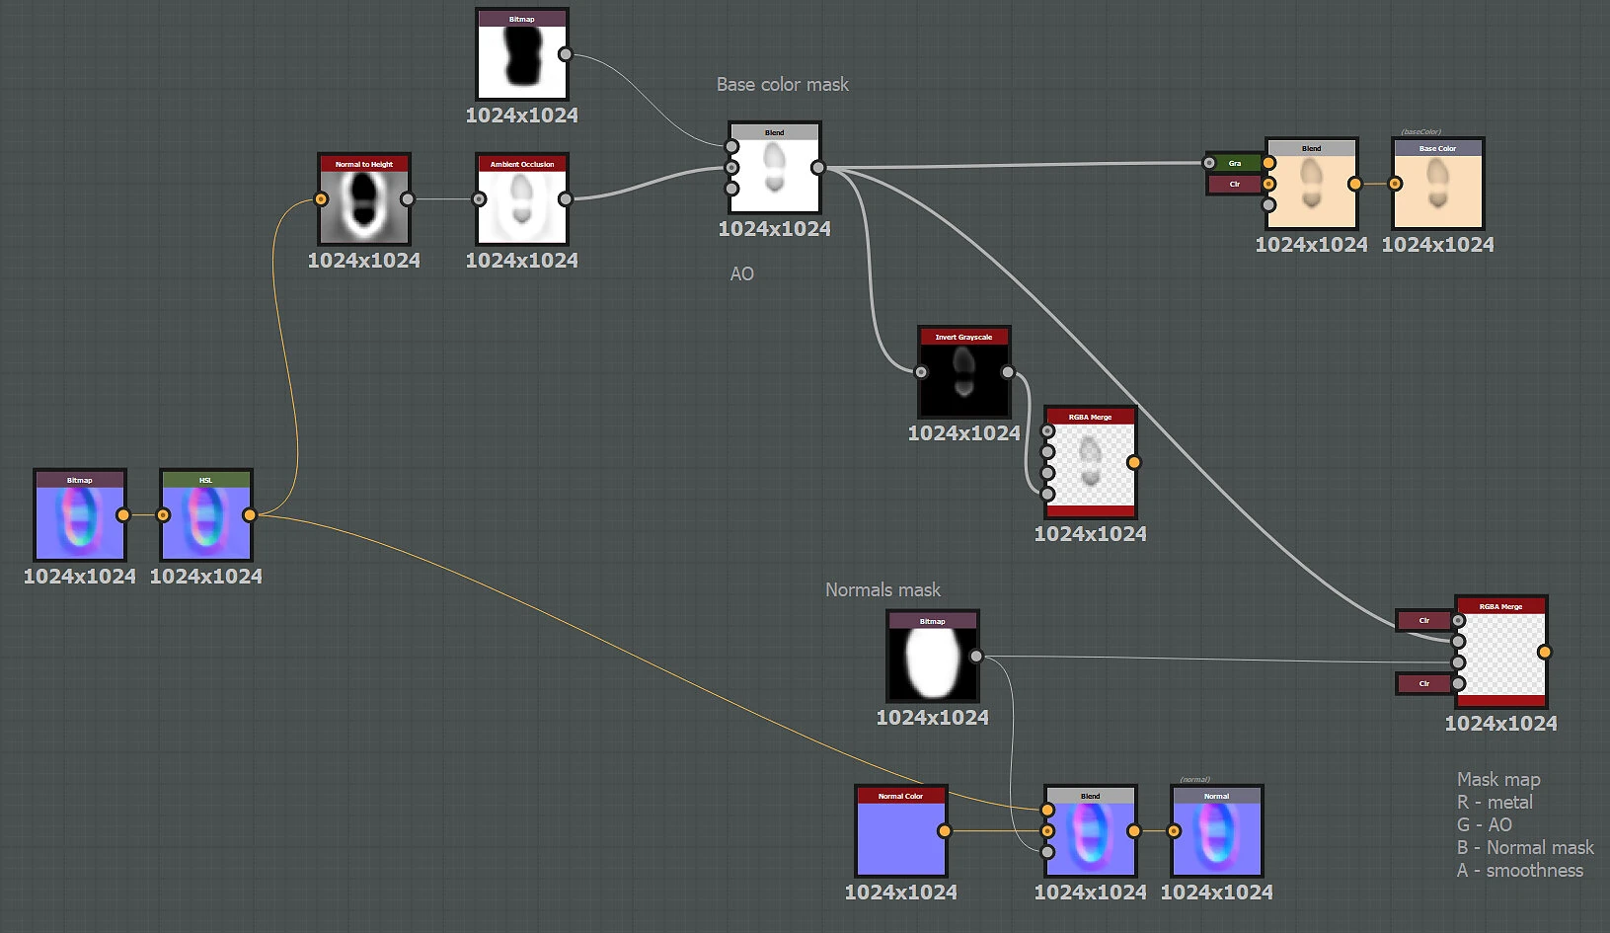Click output port of Normals mask Bitmap node

976,657
